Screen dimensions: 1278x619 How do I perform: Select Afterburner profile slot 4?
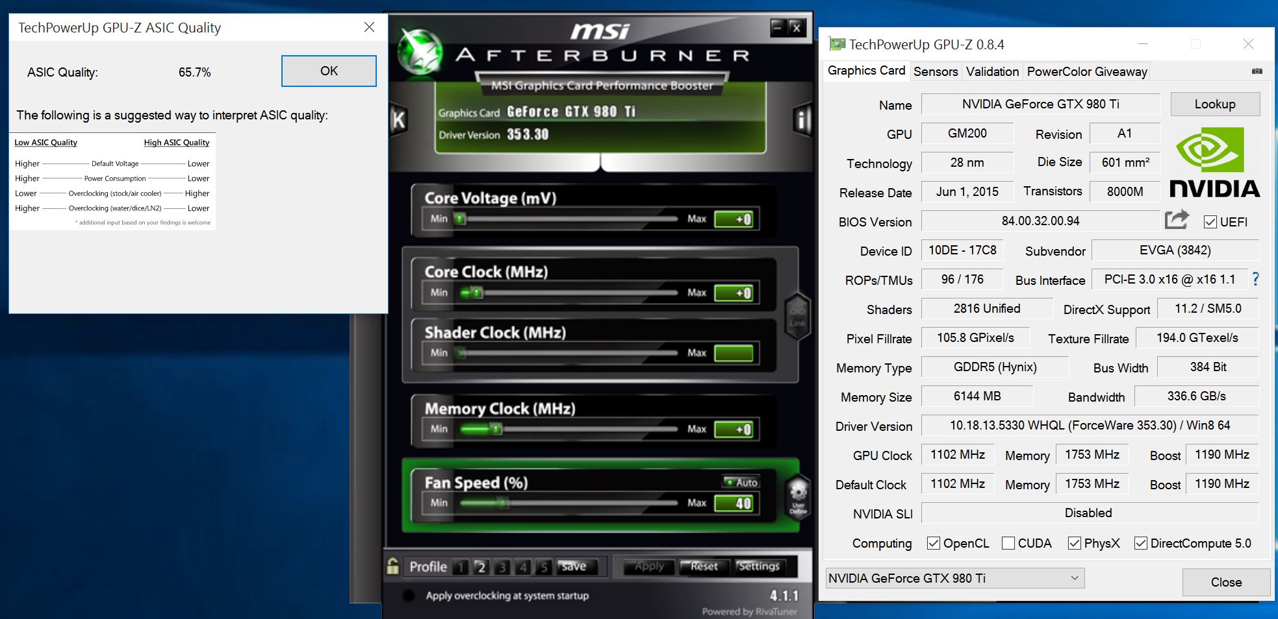pos(523,567)
